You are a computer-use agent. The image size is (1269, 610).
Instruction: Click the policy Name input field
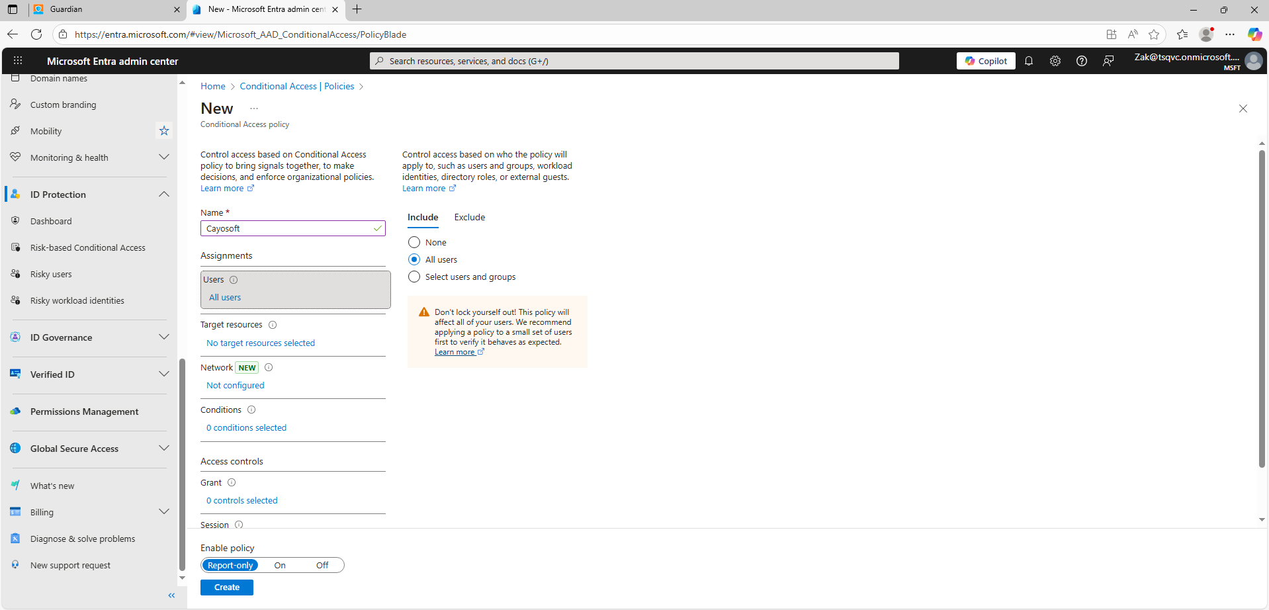click(288, 229)
